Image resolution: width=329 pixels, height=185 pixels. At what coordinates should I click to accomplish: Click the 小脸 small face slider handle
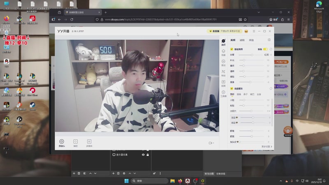coord(244,100)
